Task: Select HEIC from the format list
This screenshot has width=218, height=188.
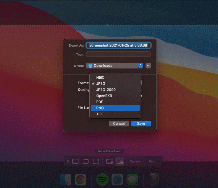Action: click(115, 77)
